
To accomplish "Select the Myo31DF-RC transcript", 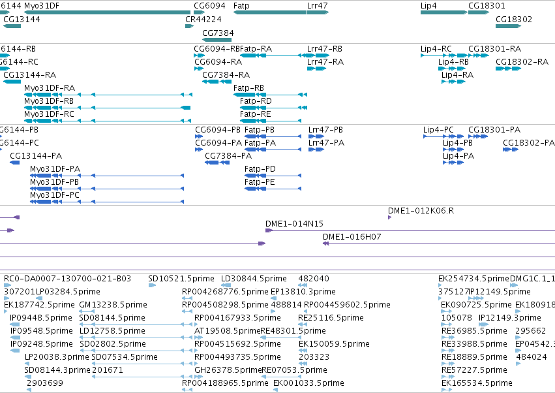I will coord(108,121).
